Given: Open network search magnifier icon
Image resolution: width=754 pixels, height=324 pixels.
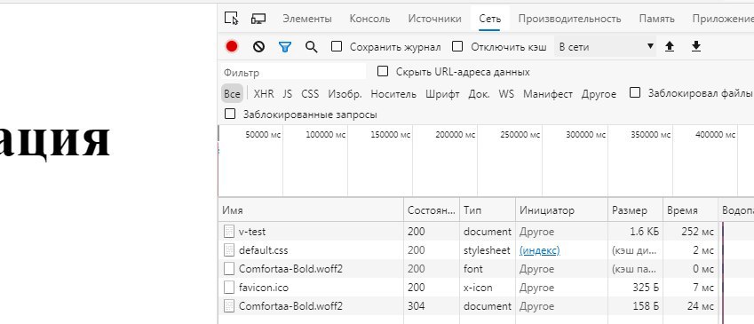Looking at the screenshot, I should tap(312, 47).
